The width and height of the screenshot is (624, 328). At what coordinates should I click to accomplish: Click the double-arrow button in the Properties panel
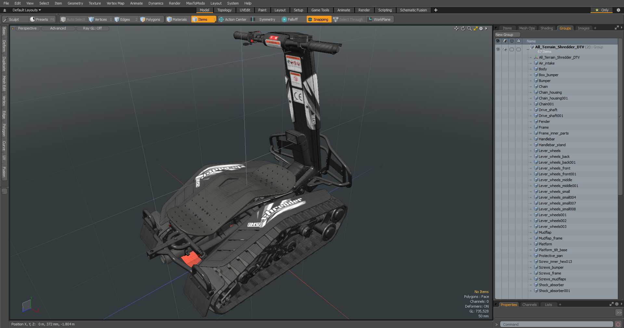click(619, 313)
